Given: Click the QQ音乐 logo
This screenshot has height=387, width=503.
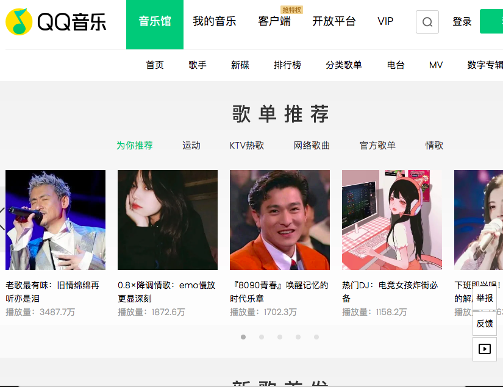Looking at the screenshot, I should (56, 22).
